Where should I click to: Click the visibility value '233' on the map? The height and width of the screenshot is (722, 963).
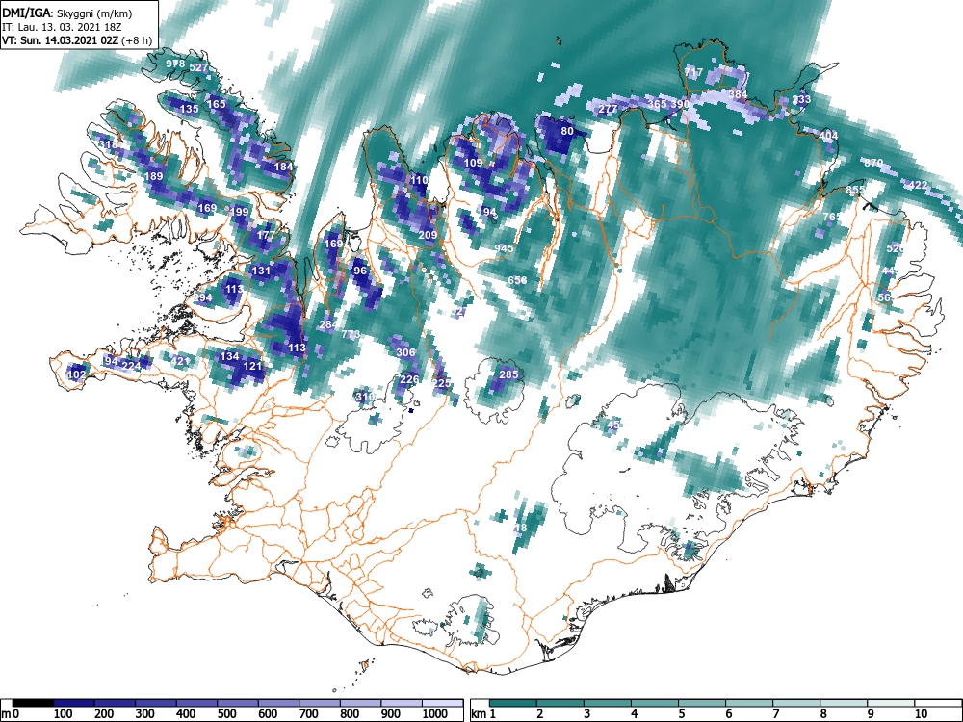coord(801,99)
